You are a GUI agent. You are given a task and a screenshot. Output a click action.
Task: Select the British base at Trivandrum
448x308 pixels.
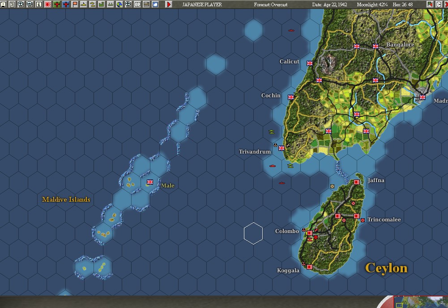(x=282, y=148)
